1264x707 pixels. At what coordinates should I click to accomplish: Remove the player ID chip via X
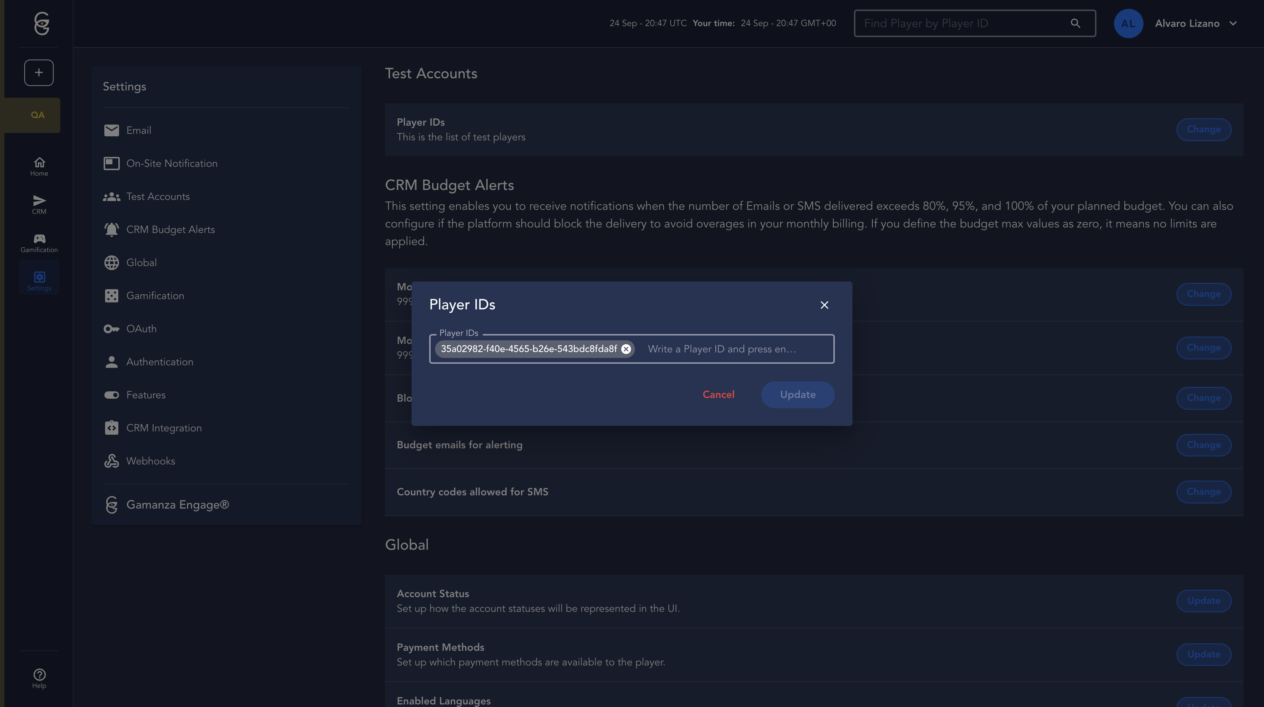626,349
